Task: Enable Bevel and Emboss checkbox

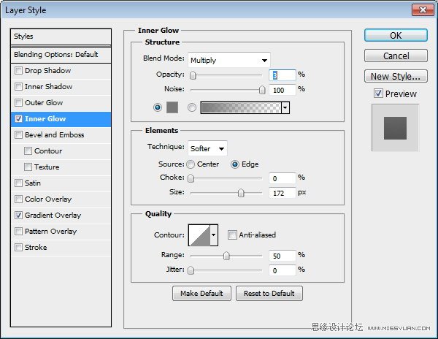Action: (x=18, y=135)
